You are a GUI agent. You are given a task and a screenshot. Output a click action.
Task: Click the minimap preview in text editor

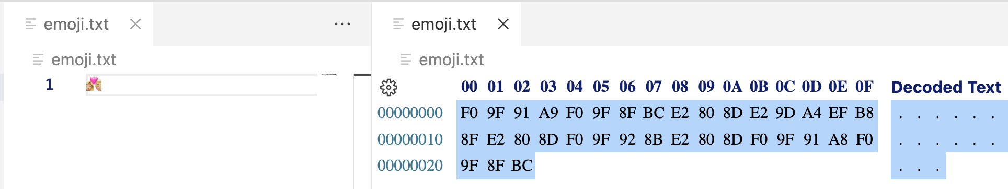(329, 75)
